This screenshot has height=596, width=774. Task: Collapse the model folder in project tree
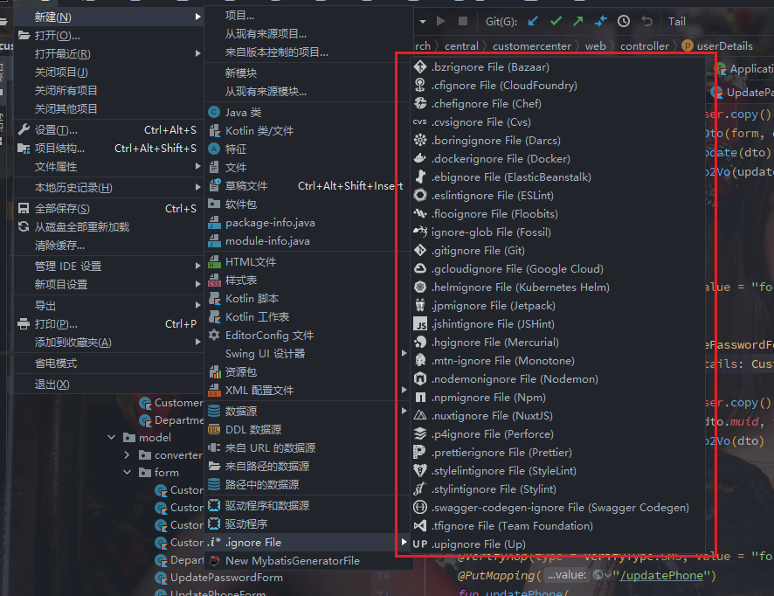tap(112, 437)
